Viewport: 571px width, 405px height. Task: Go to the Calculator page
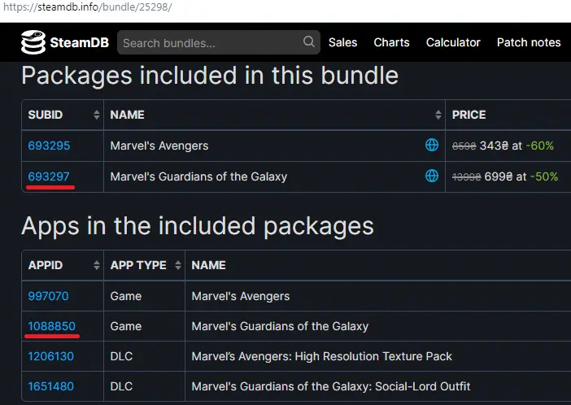(x=453, y=42)
